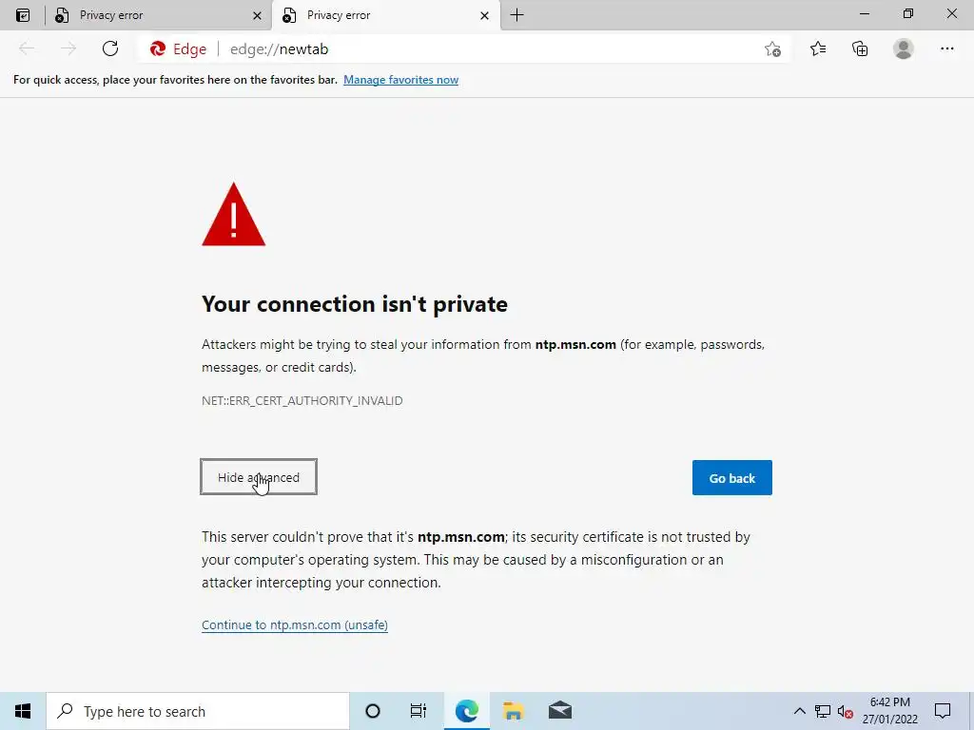Click the muted volume tray icon
Screen dimensions: 974x730
(x=845, y=711)
